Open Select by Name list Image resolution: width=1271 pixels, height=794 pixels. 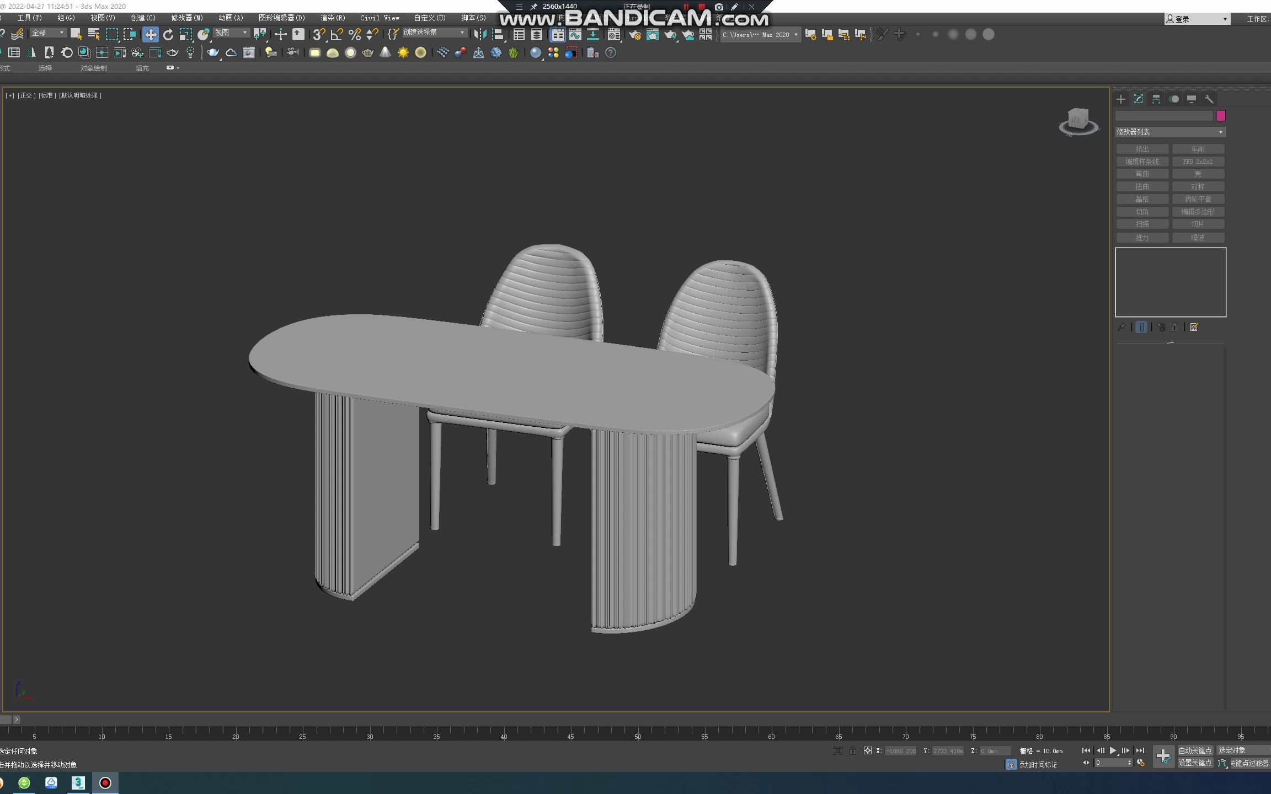94,34
